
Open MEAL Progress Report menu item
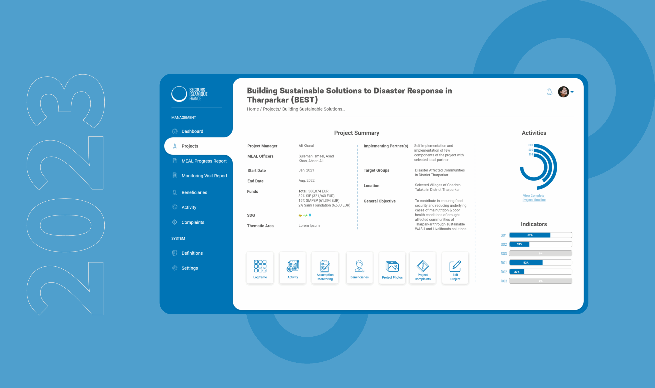click(204, 161)
